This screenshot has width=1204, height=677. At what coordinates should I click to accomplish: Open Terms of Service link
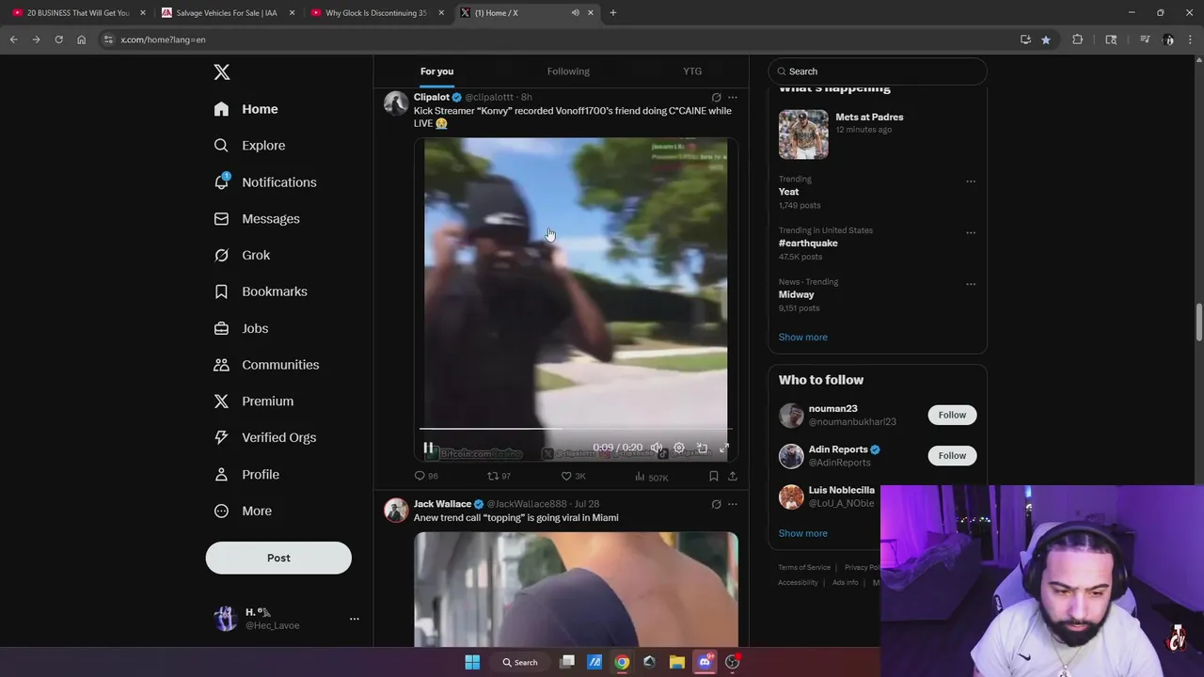pos(804,568)
